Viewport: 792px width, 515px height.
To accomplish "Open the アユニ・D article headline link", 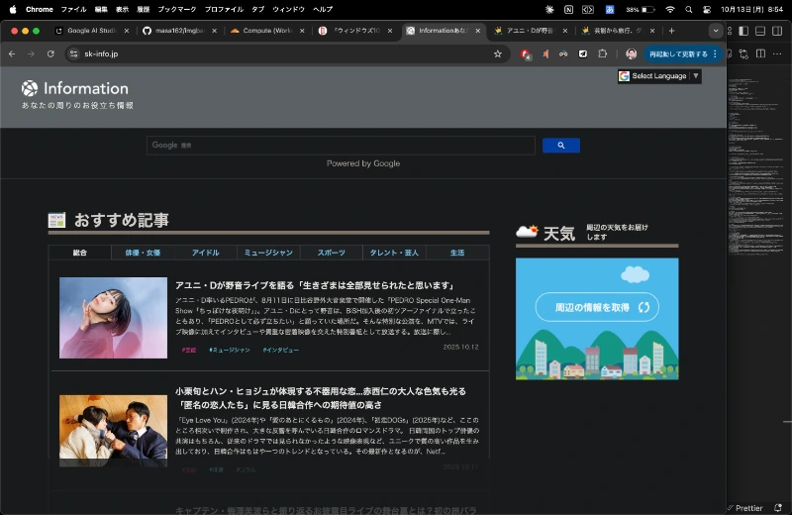I will [x=314, y=285].
